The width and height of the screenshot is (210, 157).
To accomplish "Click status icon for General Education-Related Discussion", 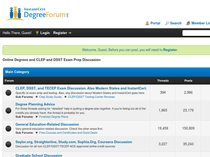I will [8, 128].
